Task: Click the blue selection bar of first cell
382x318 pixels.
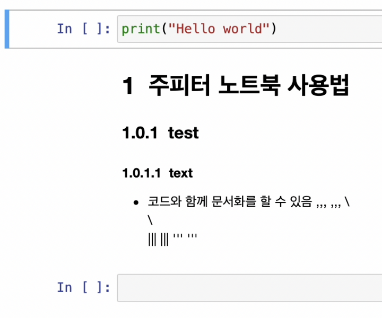Action: tap(7, 29)
